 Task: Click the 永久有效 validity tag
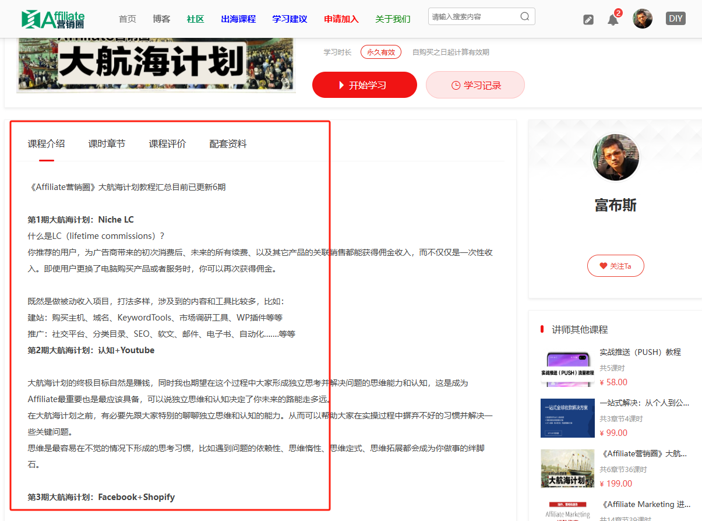(381, 52)
